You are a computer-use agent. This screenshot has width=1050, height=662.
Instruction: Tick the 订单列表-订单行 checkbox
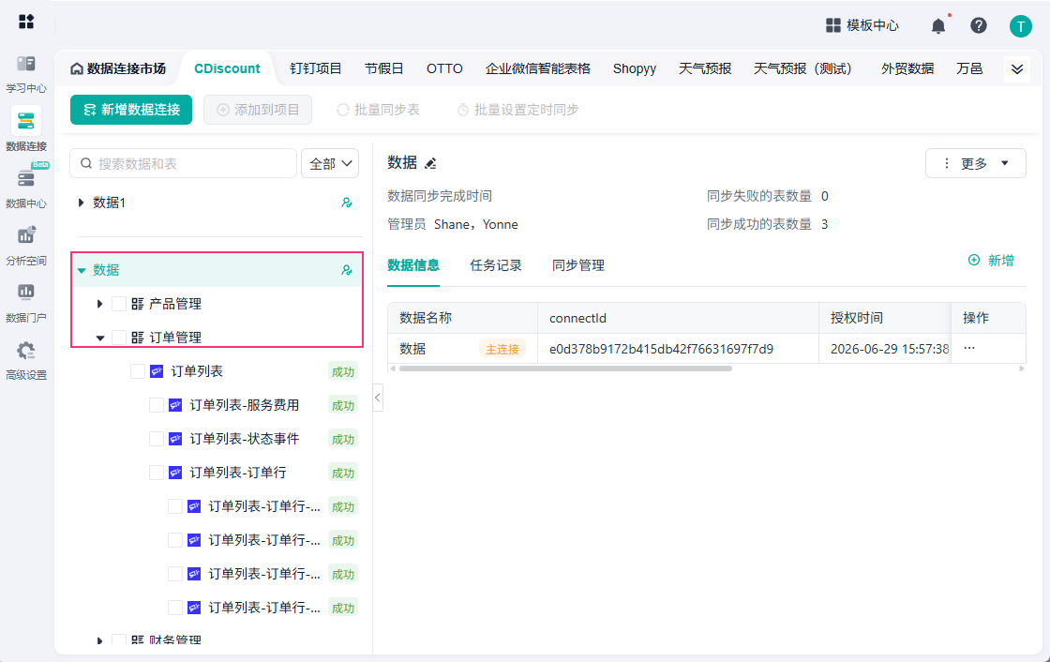156,473
